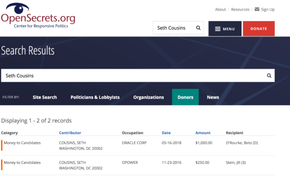Viewport: 290px width, 178px height.
Task: Click the envelope icon beside Sign Up
Action: click(x=257, y=9)
